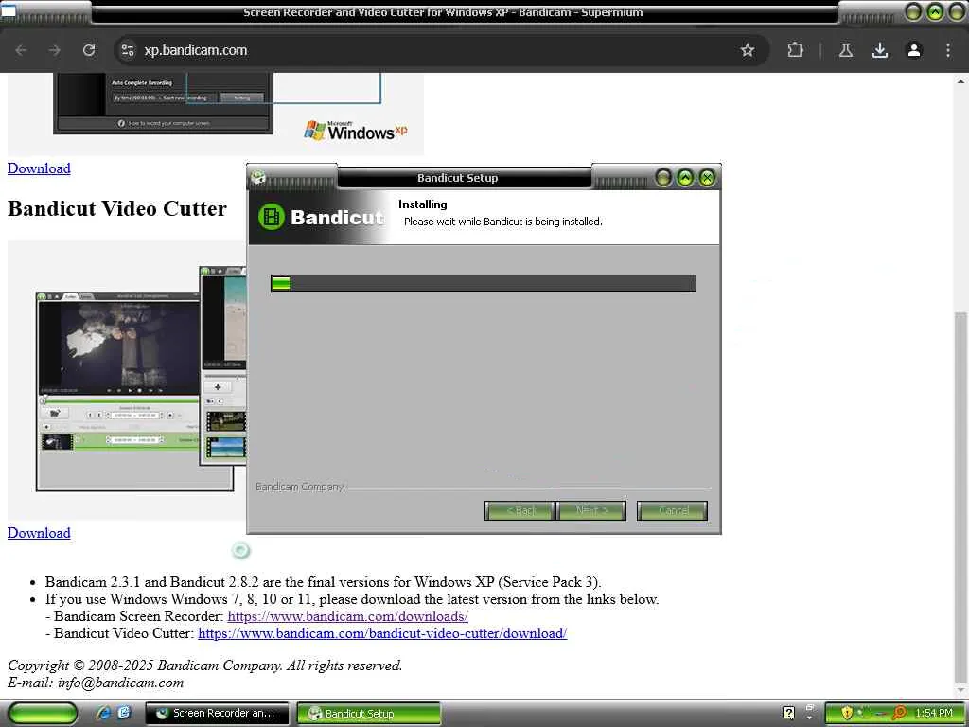Screen dimensions: 969x727
Task: Click the taskbar clock showing 1:54 PM
Action: click(934, 713)
